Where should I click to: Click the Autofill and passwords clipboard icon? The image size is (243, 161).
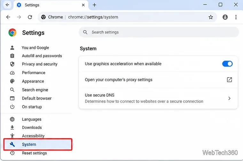click(12, 56)
